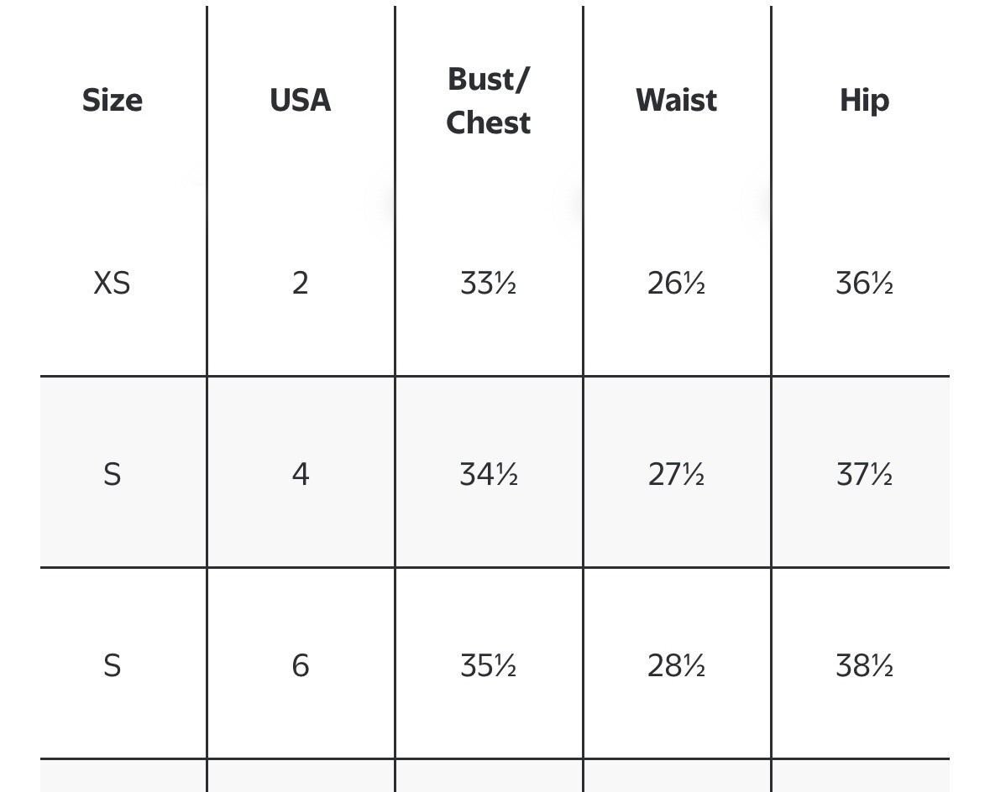Viewport: 990px width, 792px height.
Task: Select the 36½ hip measurement cell
Action: pyautogui.click(x=864, y=283)
